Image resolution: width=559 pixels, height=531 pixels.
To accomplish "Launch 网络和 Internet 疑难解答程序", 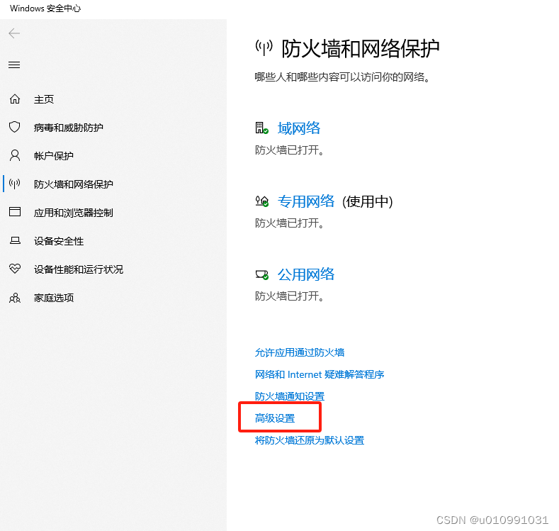I will 320,374.
